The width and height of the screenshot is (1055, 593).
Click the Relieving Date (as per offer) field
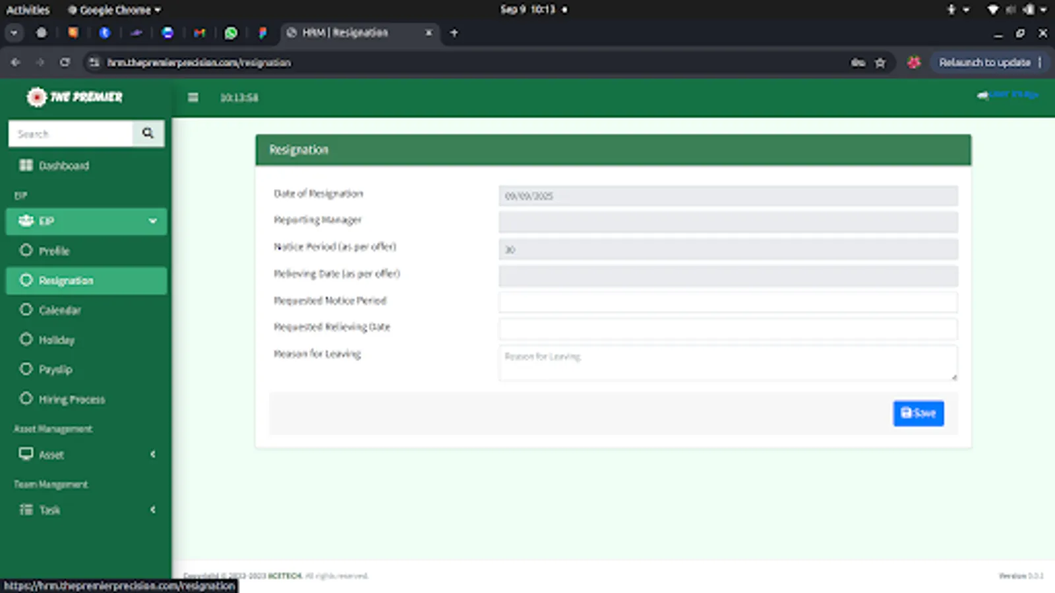point(728,276)
